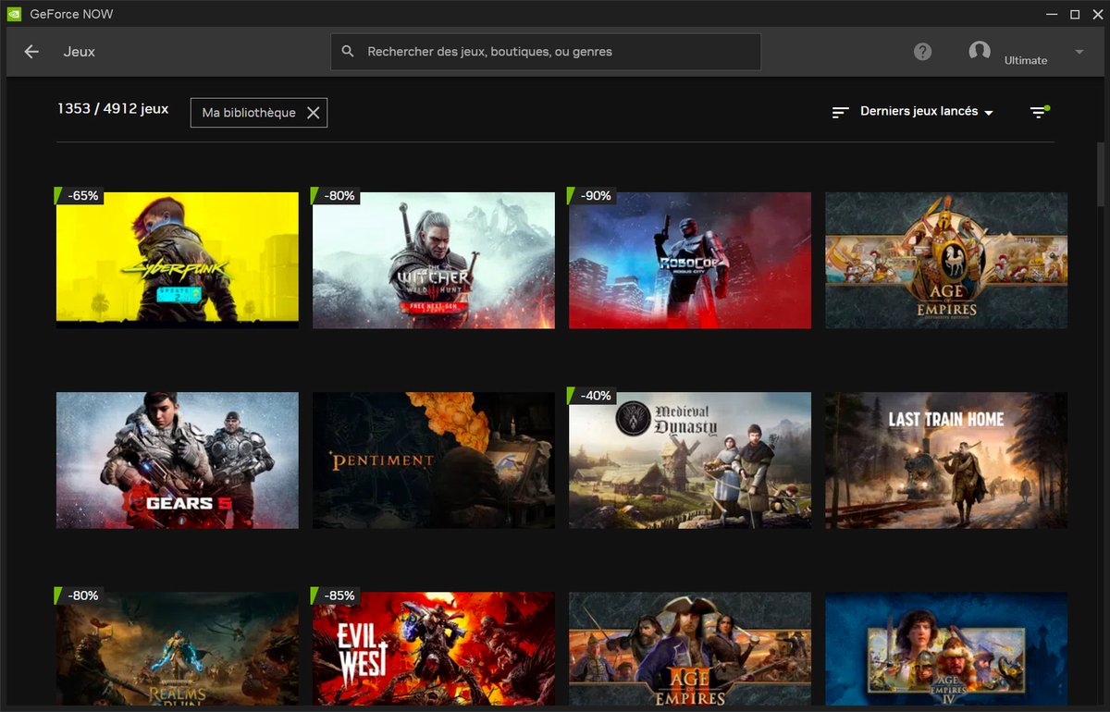Remove the Ma bibliothèque filter with the X

click(314, 112)
